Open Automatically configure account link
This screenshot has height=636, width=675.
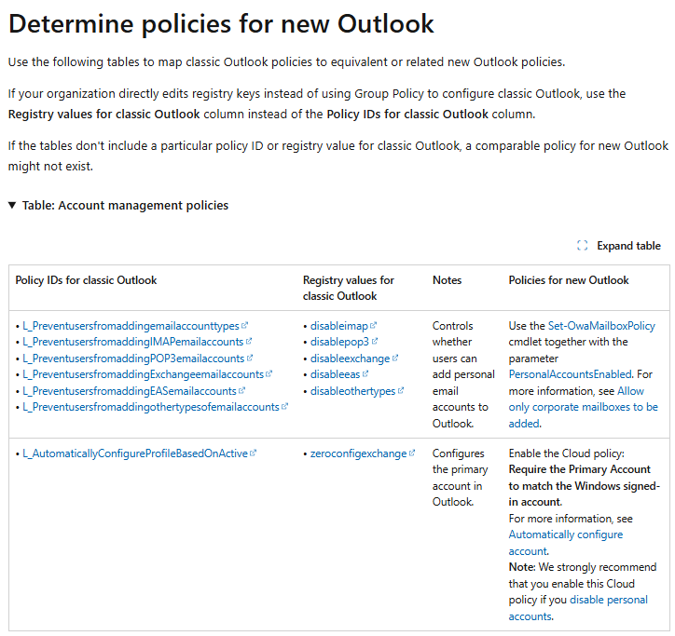(x=566, y=543)
